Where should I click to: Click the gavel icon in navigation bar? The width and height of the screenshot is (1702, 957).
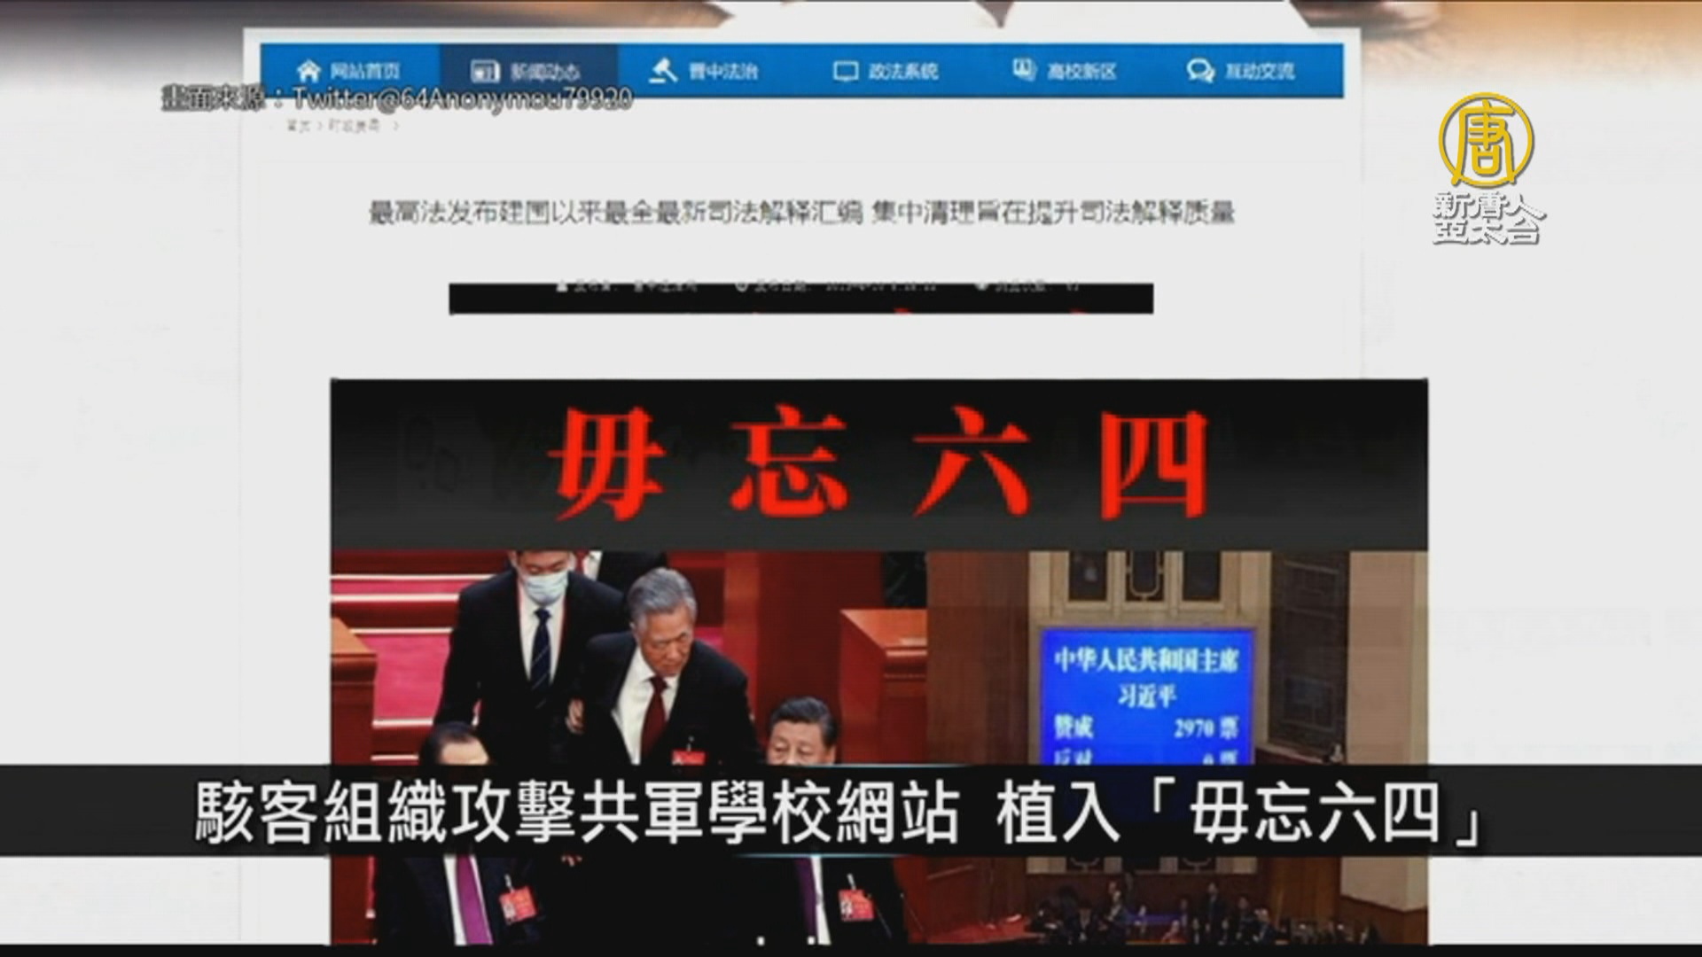point(662,71)
